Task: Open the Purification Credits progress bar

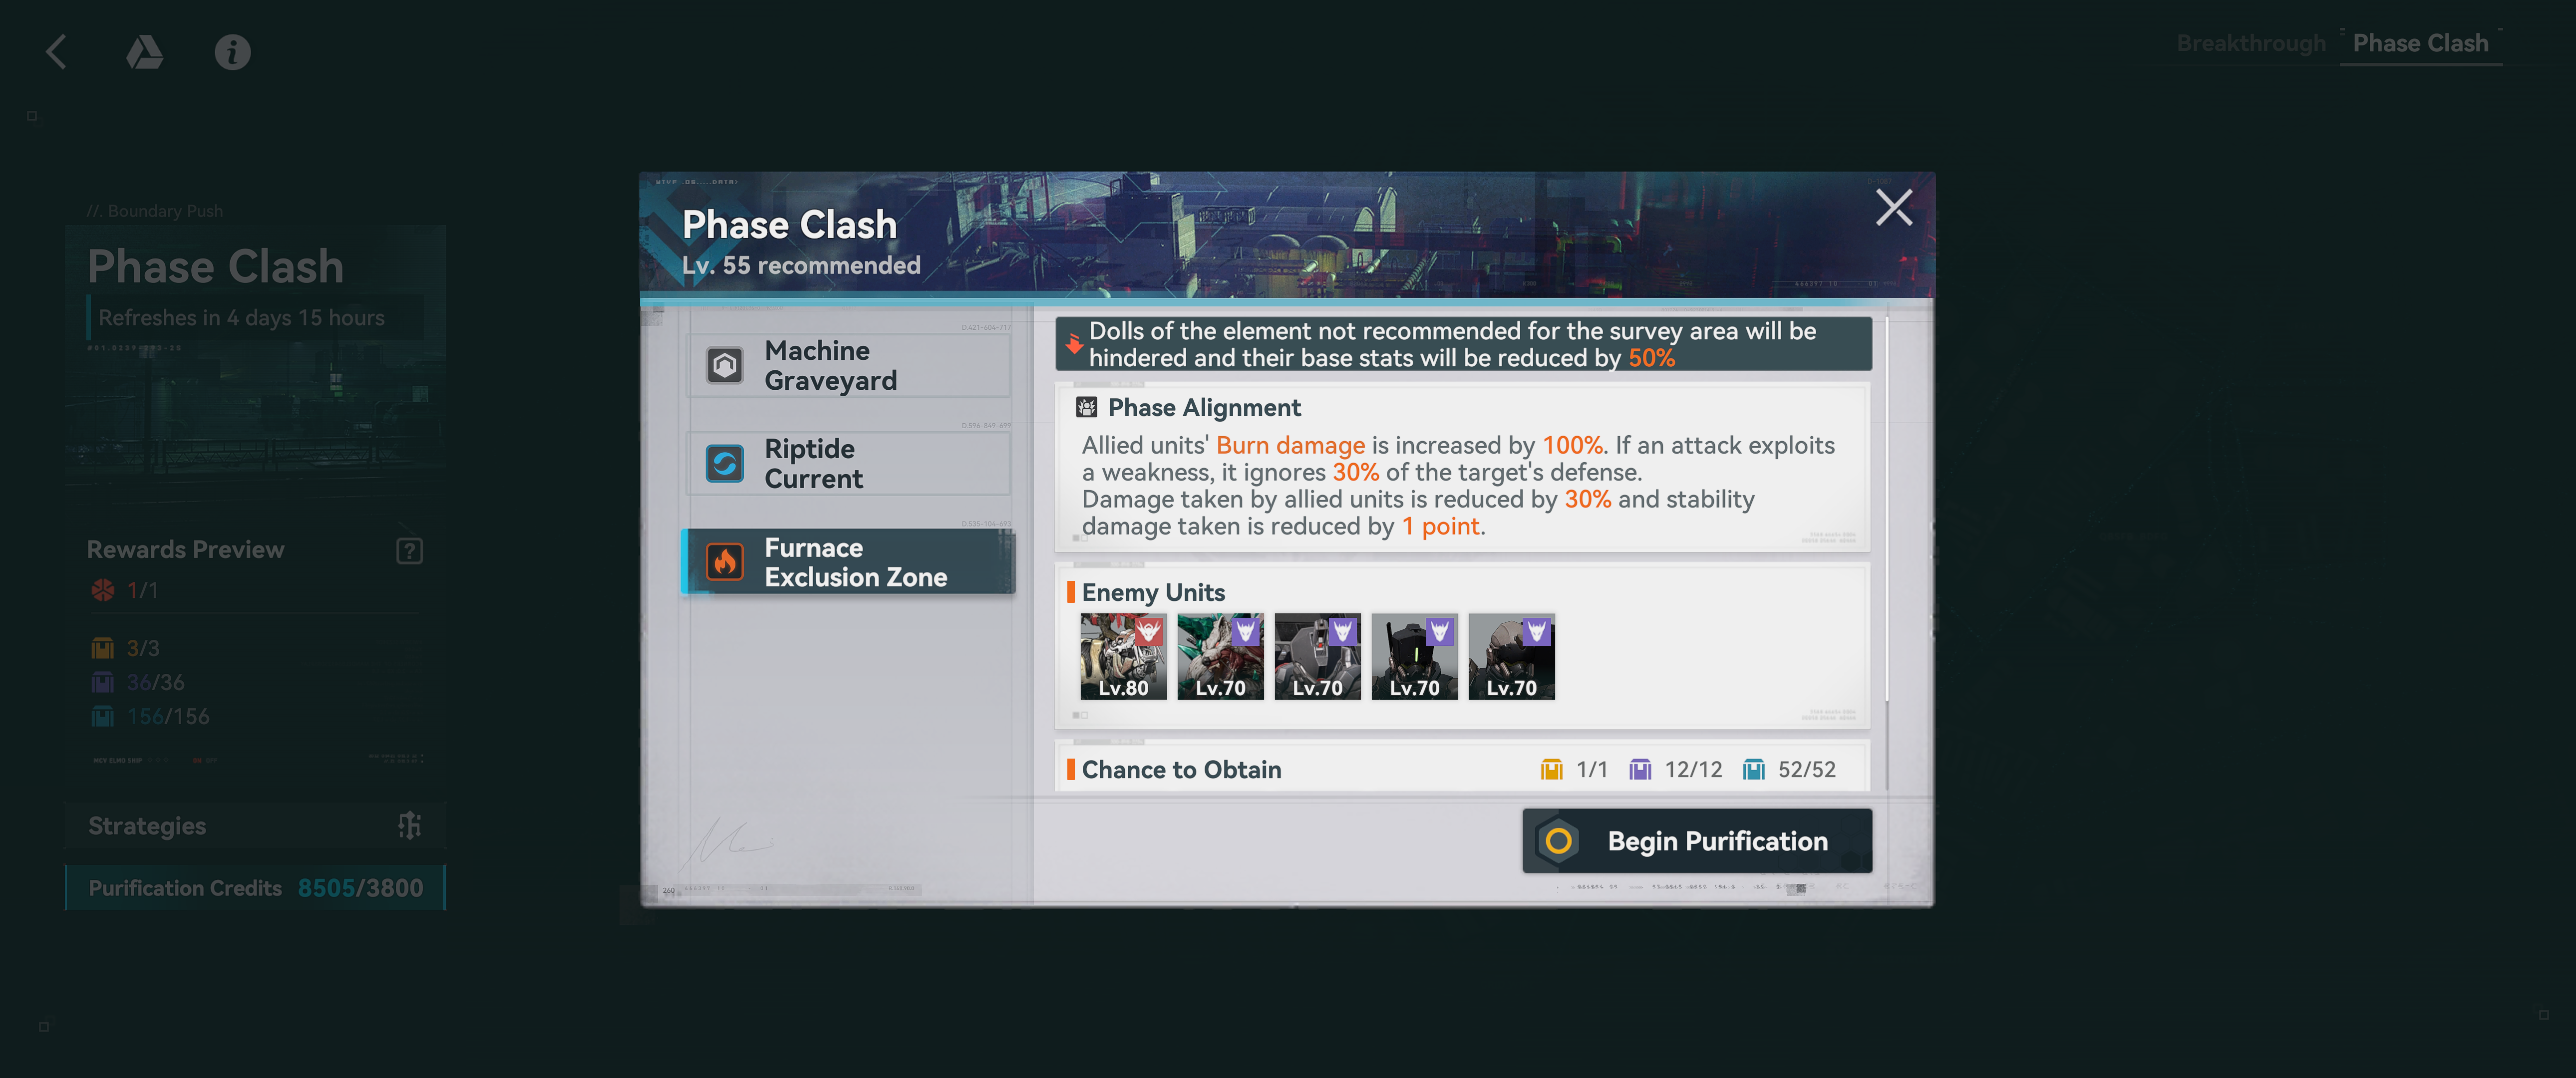Action: click(255, 888)
